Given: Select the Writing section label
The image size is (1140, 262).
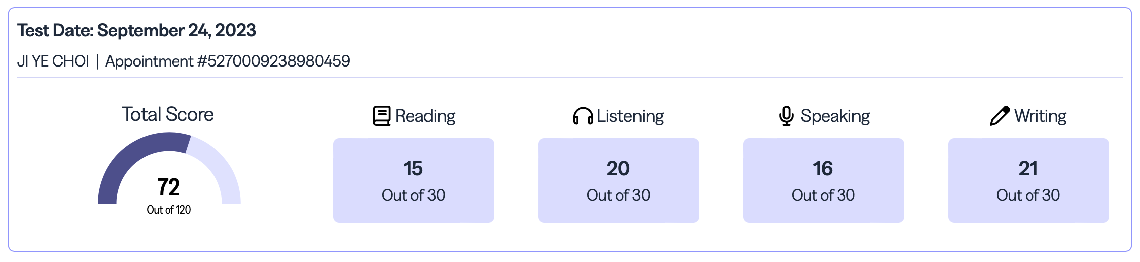Looking at the screenshot, I should 1040,116.
